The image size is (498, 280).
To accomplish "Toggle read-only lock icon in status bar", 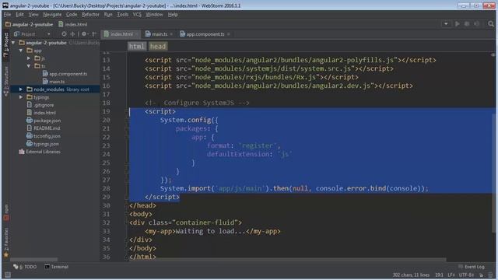I will click(x=482, y=275).
